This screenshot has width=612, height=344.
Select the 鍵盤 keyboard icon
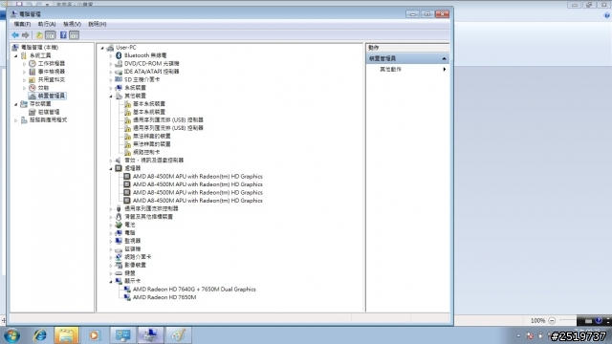(x=119, y=273)
